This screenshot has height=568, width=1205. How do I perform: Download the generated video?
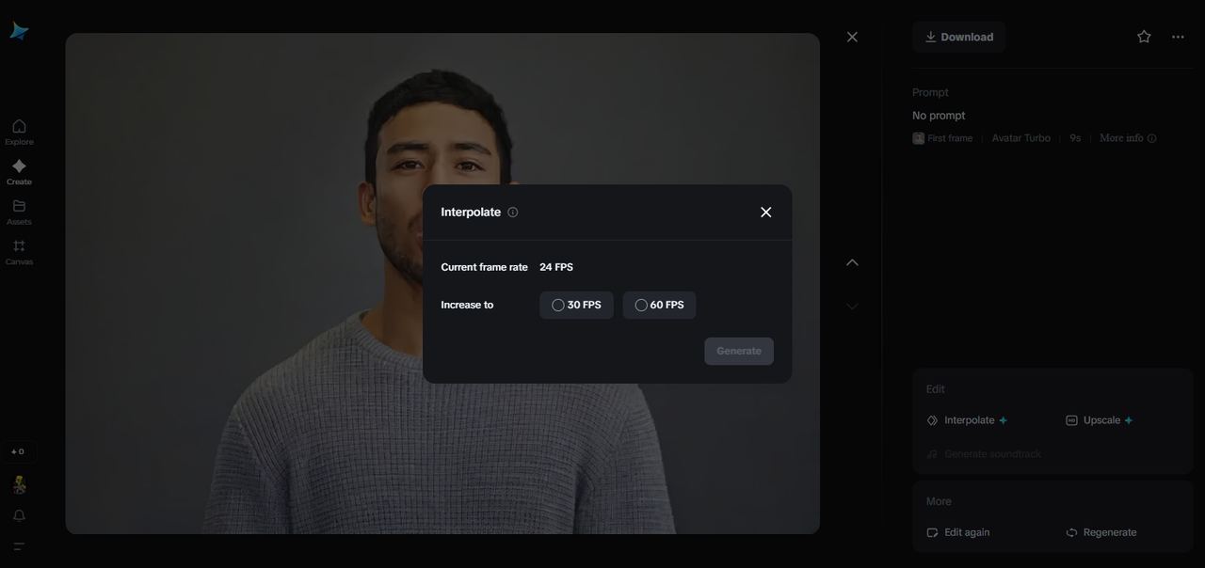[x=958, y=37]
